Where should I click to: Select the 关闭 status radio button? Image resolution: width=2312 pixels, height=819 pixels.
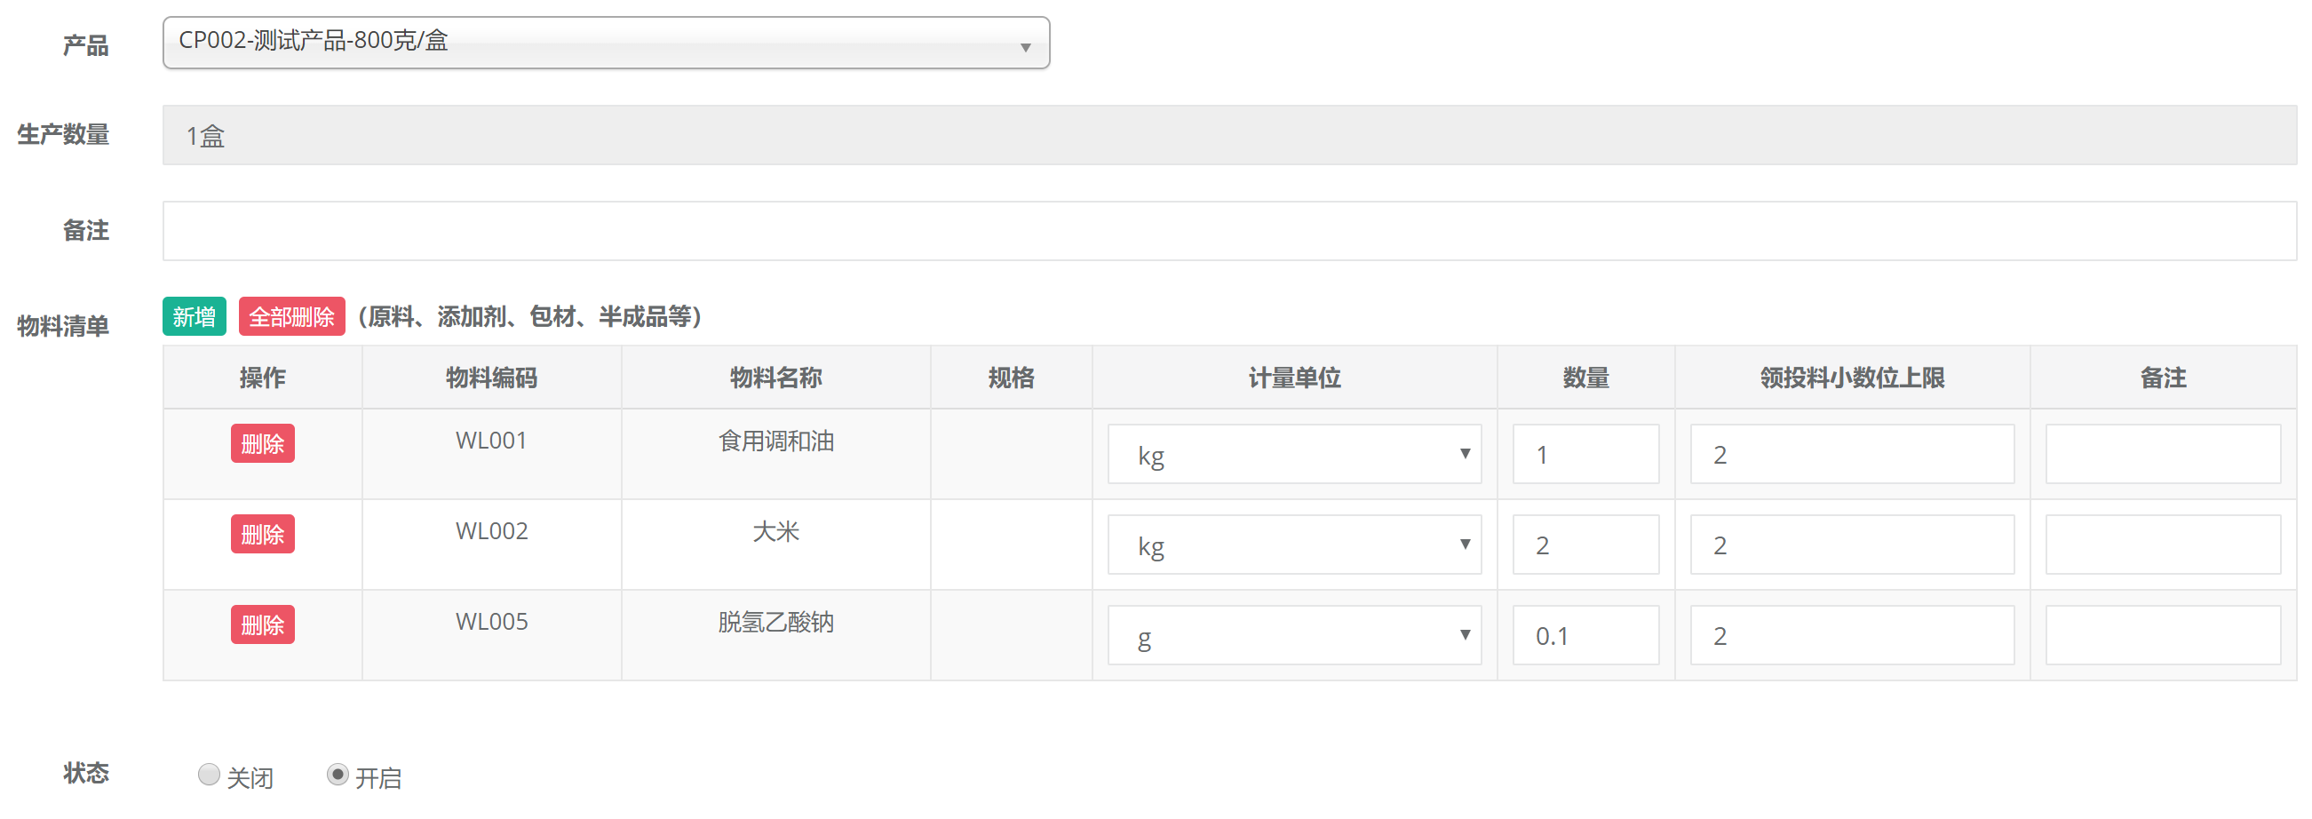coord(209,775)
